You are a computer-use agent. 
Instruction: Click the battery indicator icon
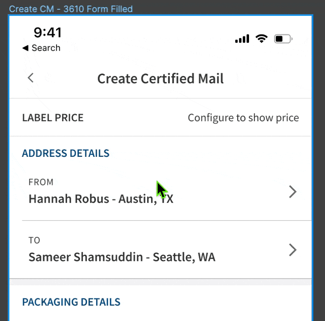click(283, 39)
